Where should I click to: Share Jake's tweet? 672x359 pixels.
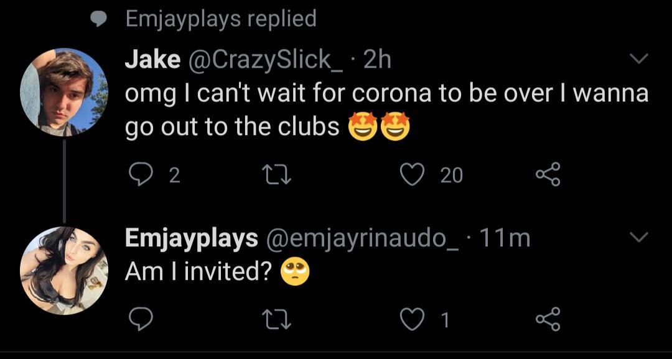click(x=548, y=175)
